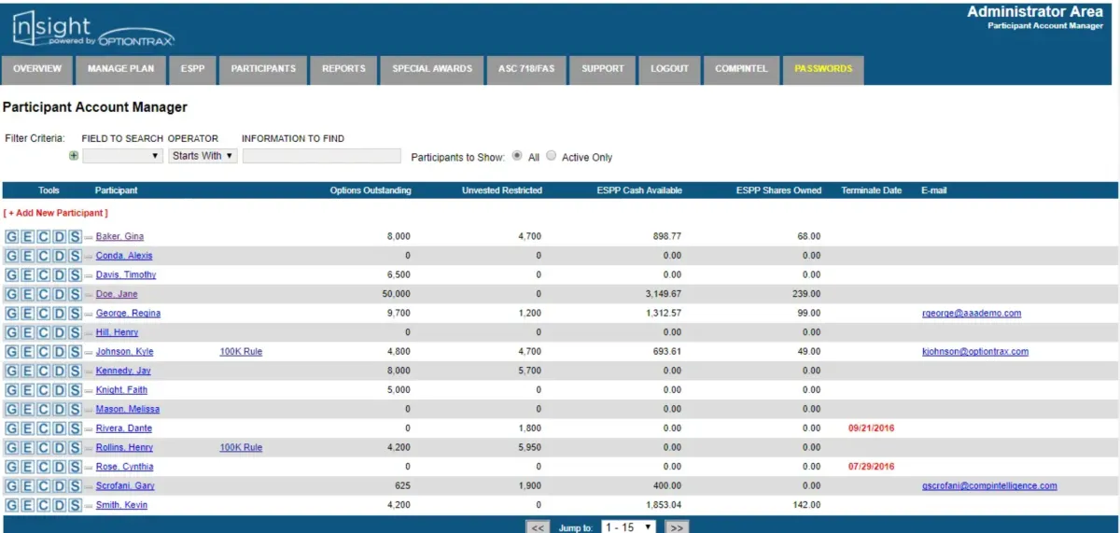Click the Information to Find text field
The height and width of the screenshot is (533, 1120).
click(x=321, y=156)
